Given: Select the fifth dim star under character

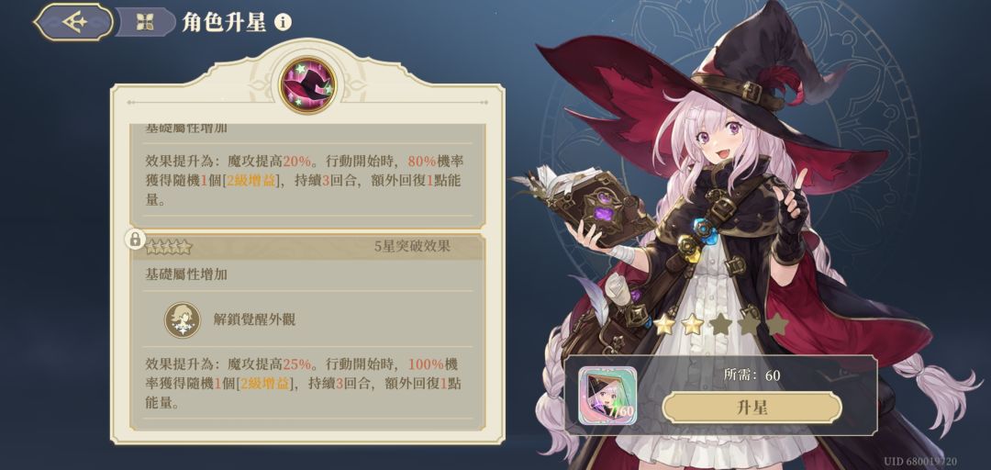Looking at the screenshot, I should coord(777,325).
